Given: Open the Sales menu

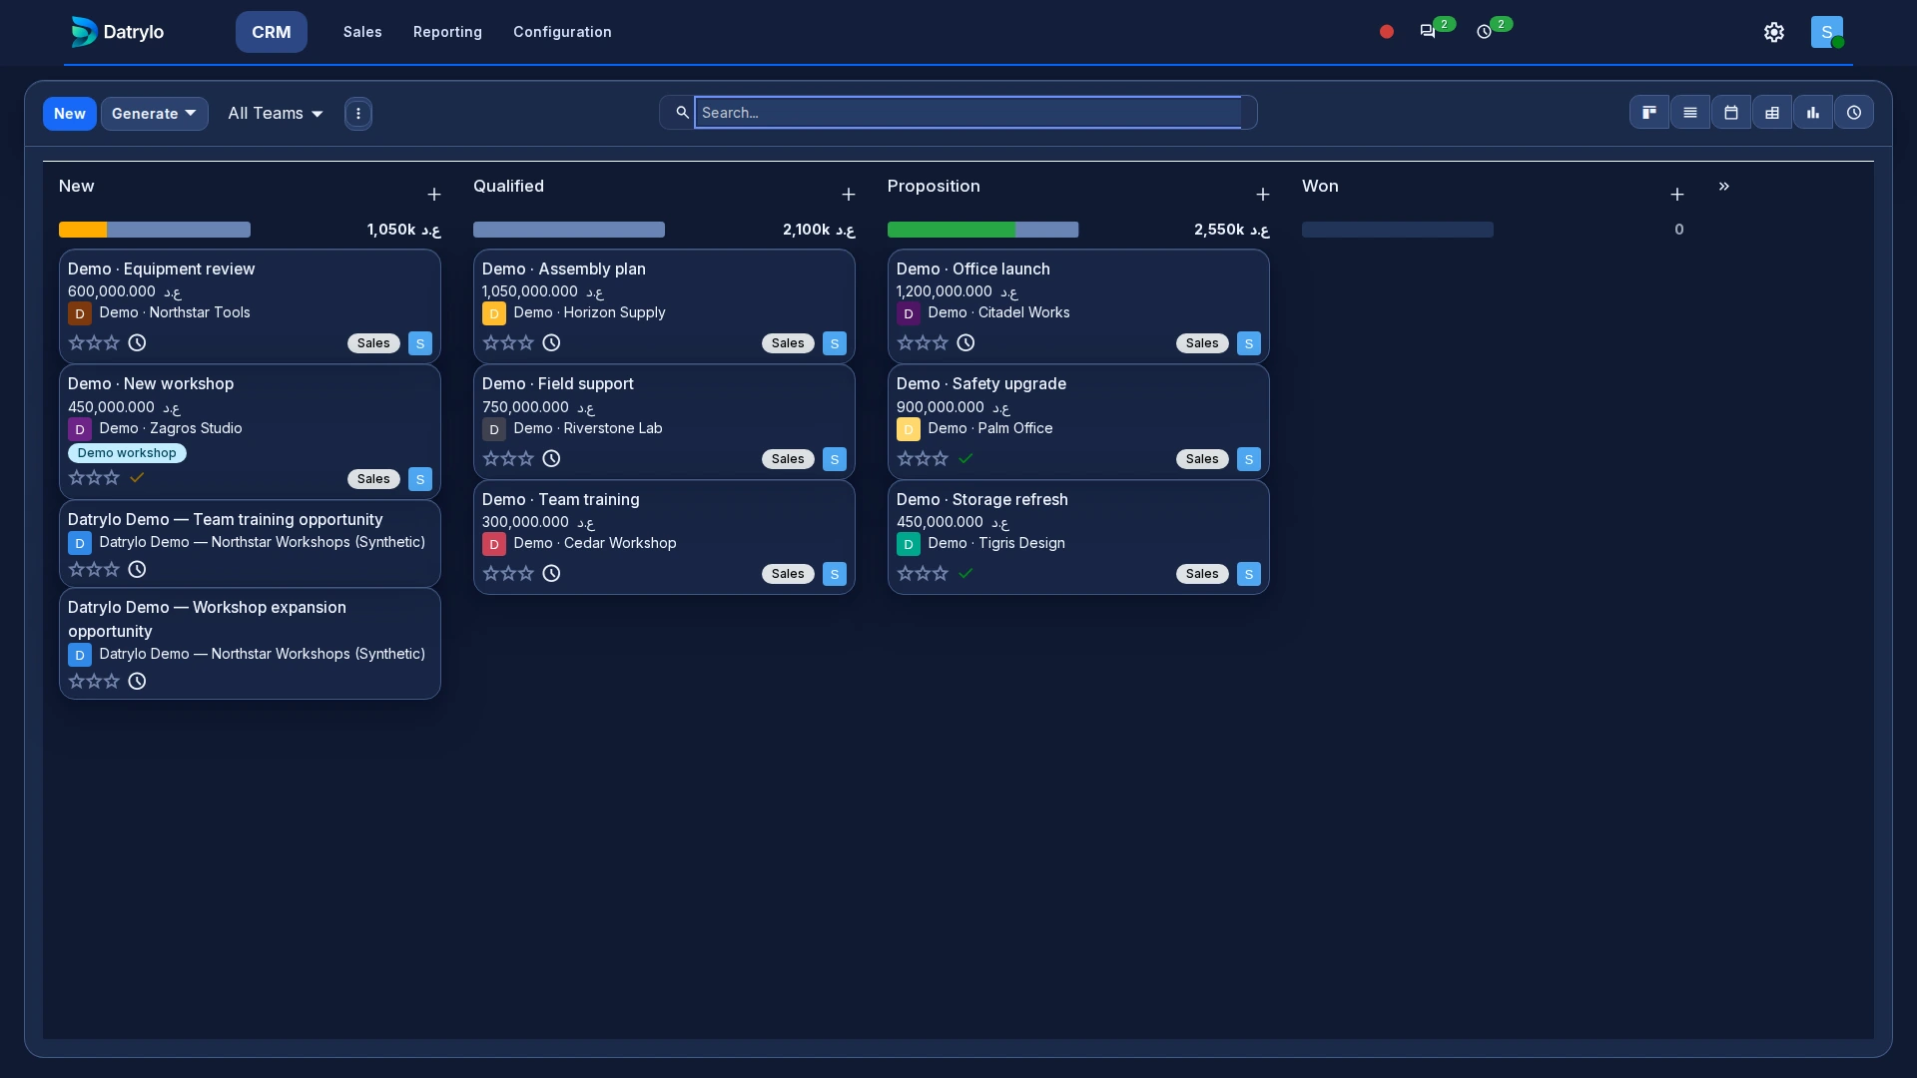Looking at the screenshot, I should (x=362, y=32).
